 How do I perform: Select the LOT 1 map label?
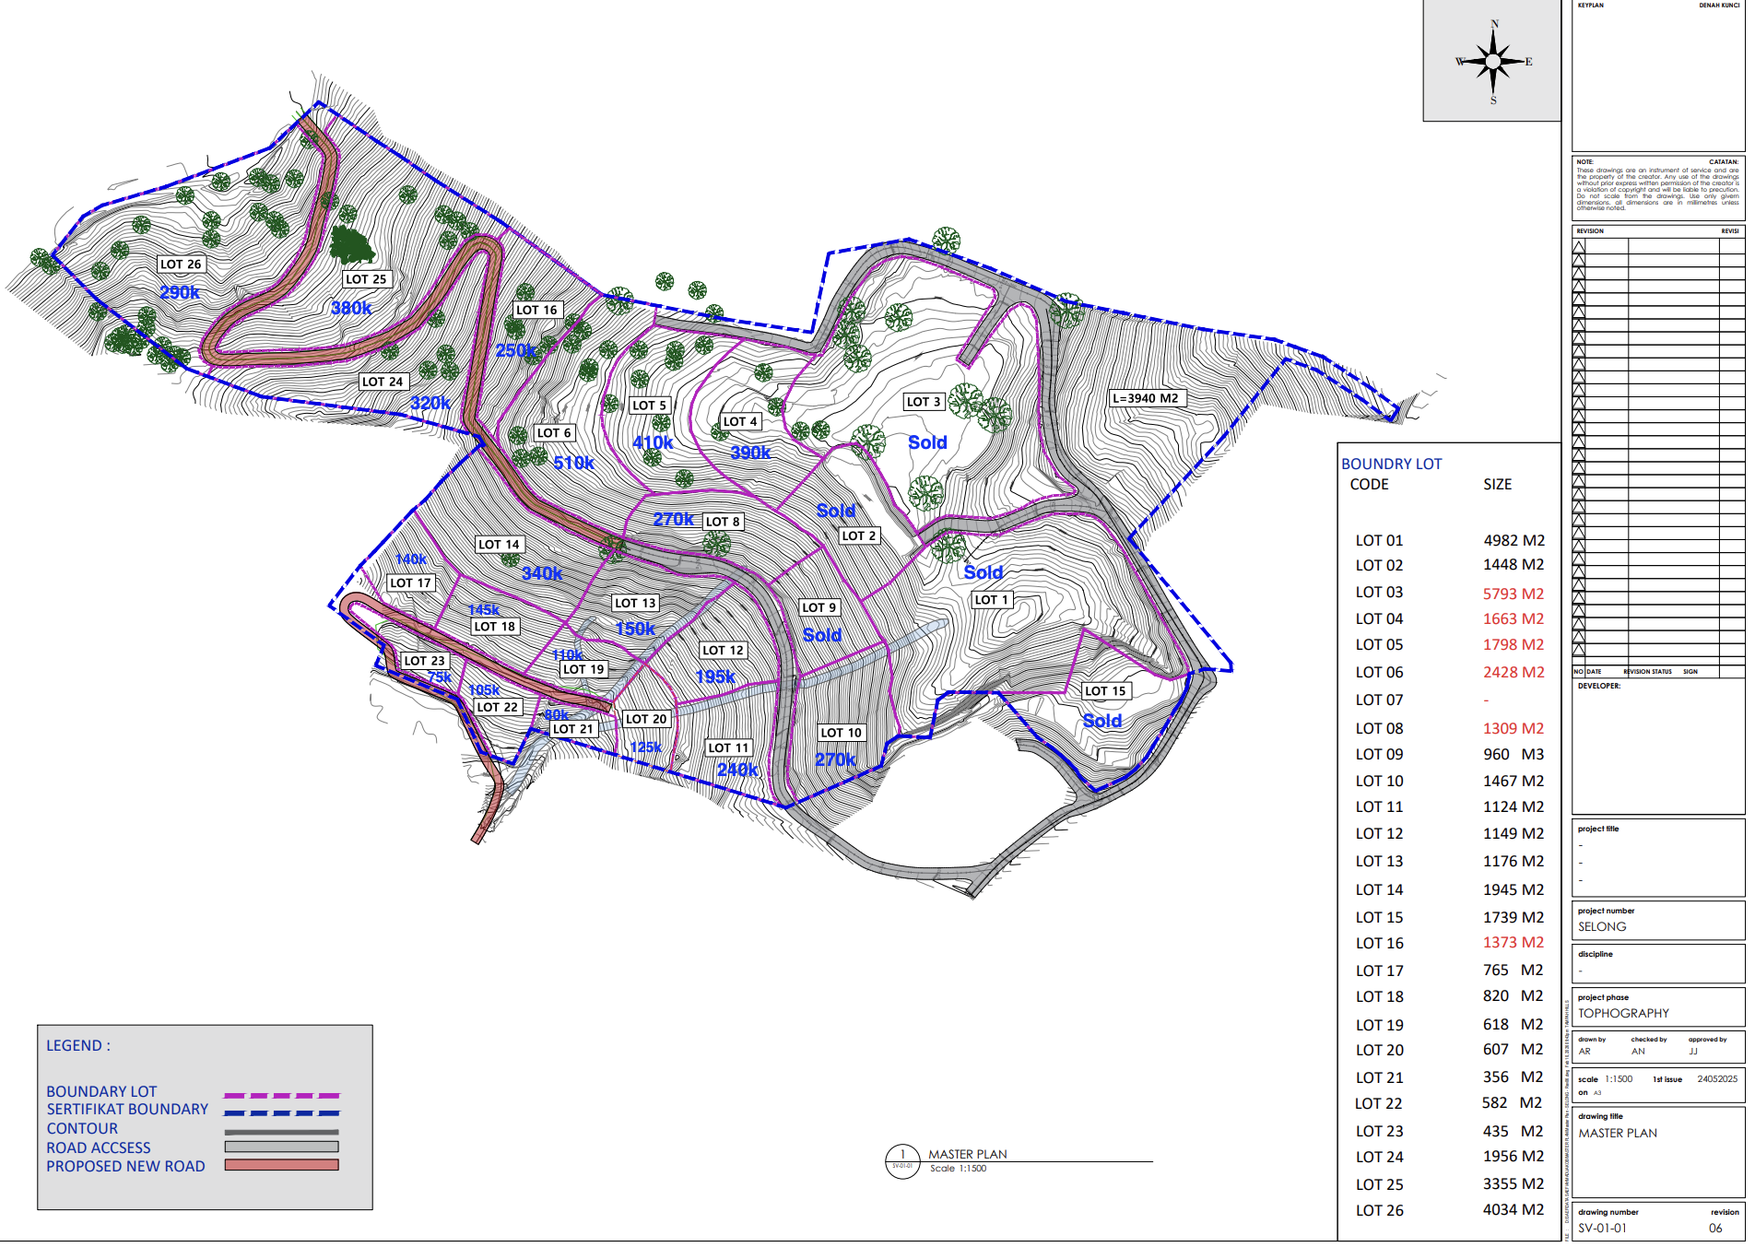[992, 600]
